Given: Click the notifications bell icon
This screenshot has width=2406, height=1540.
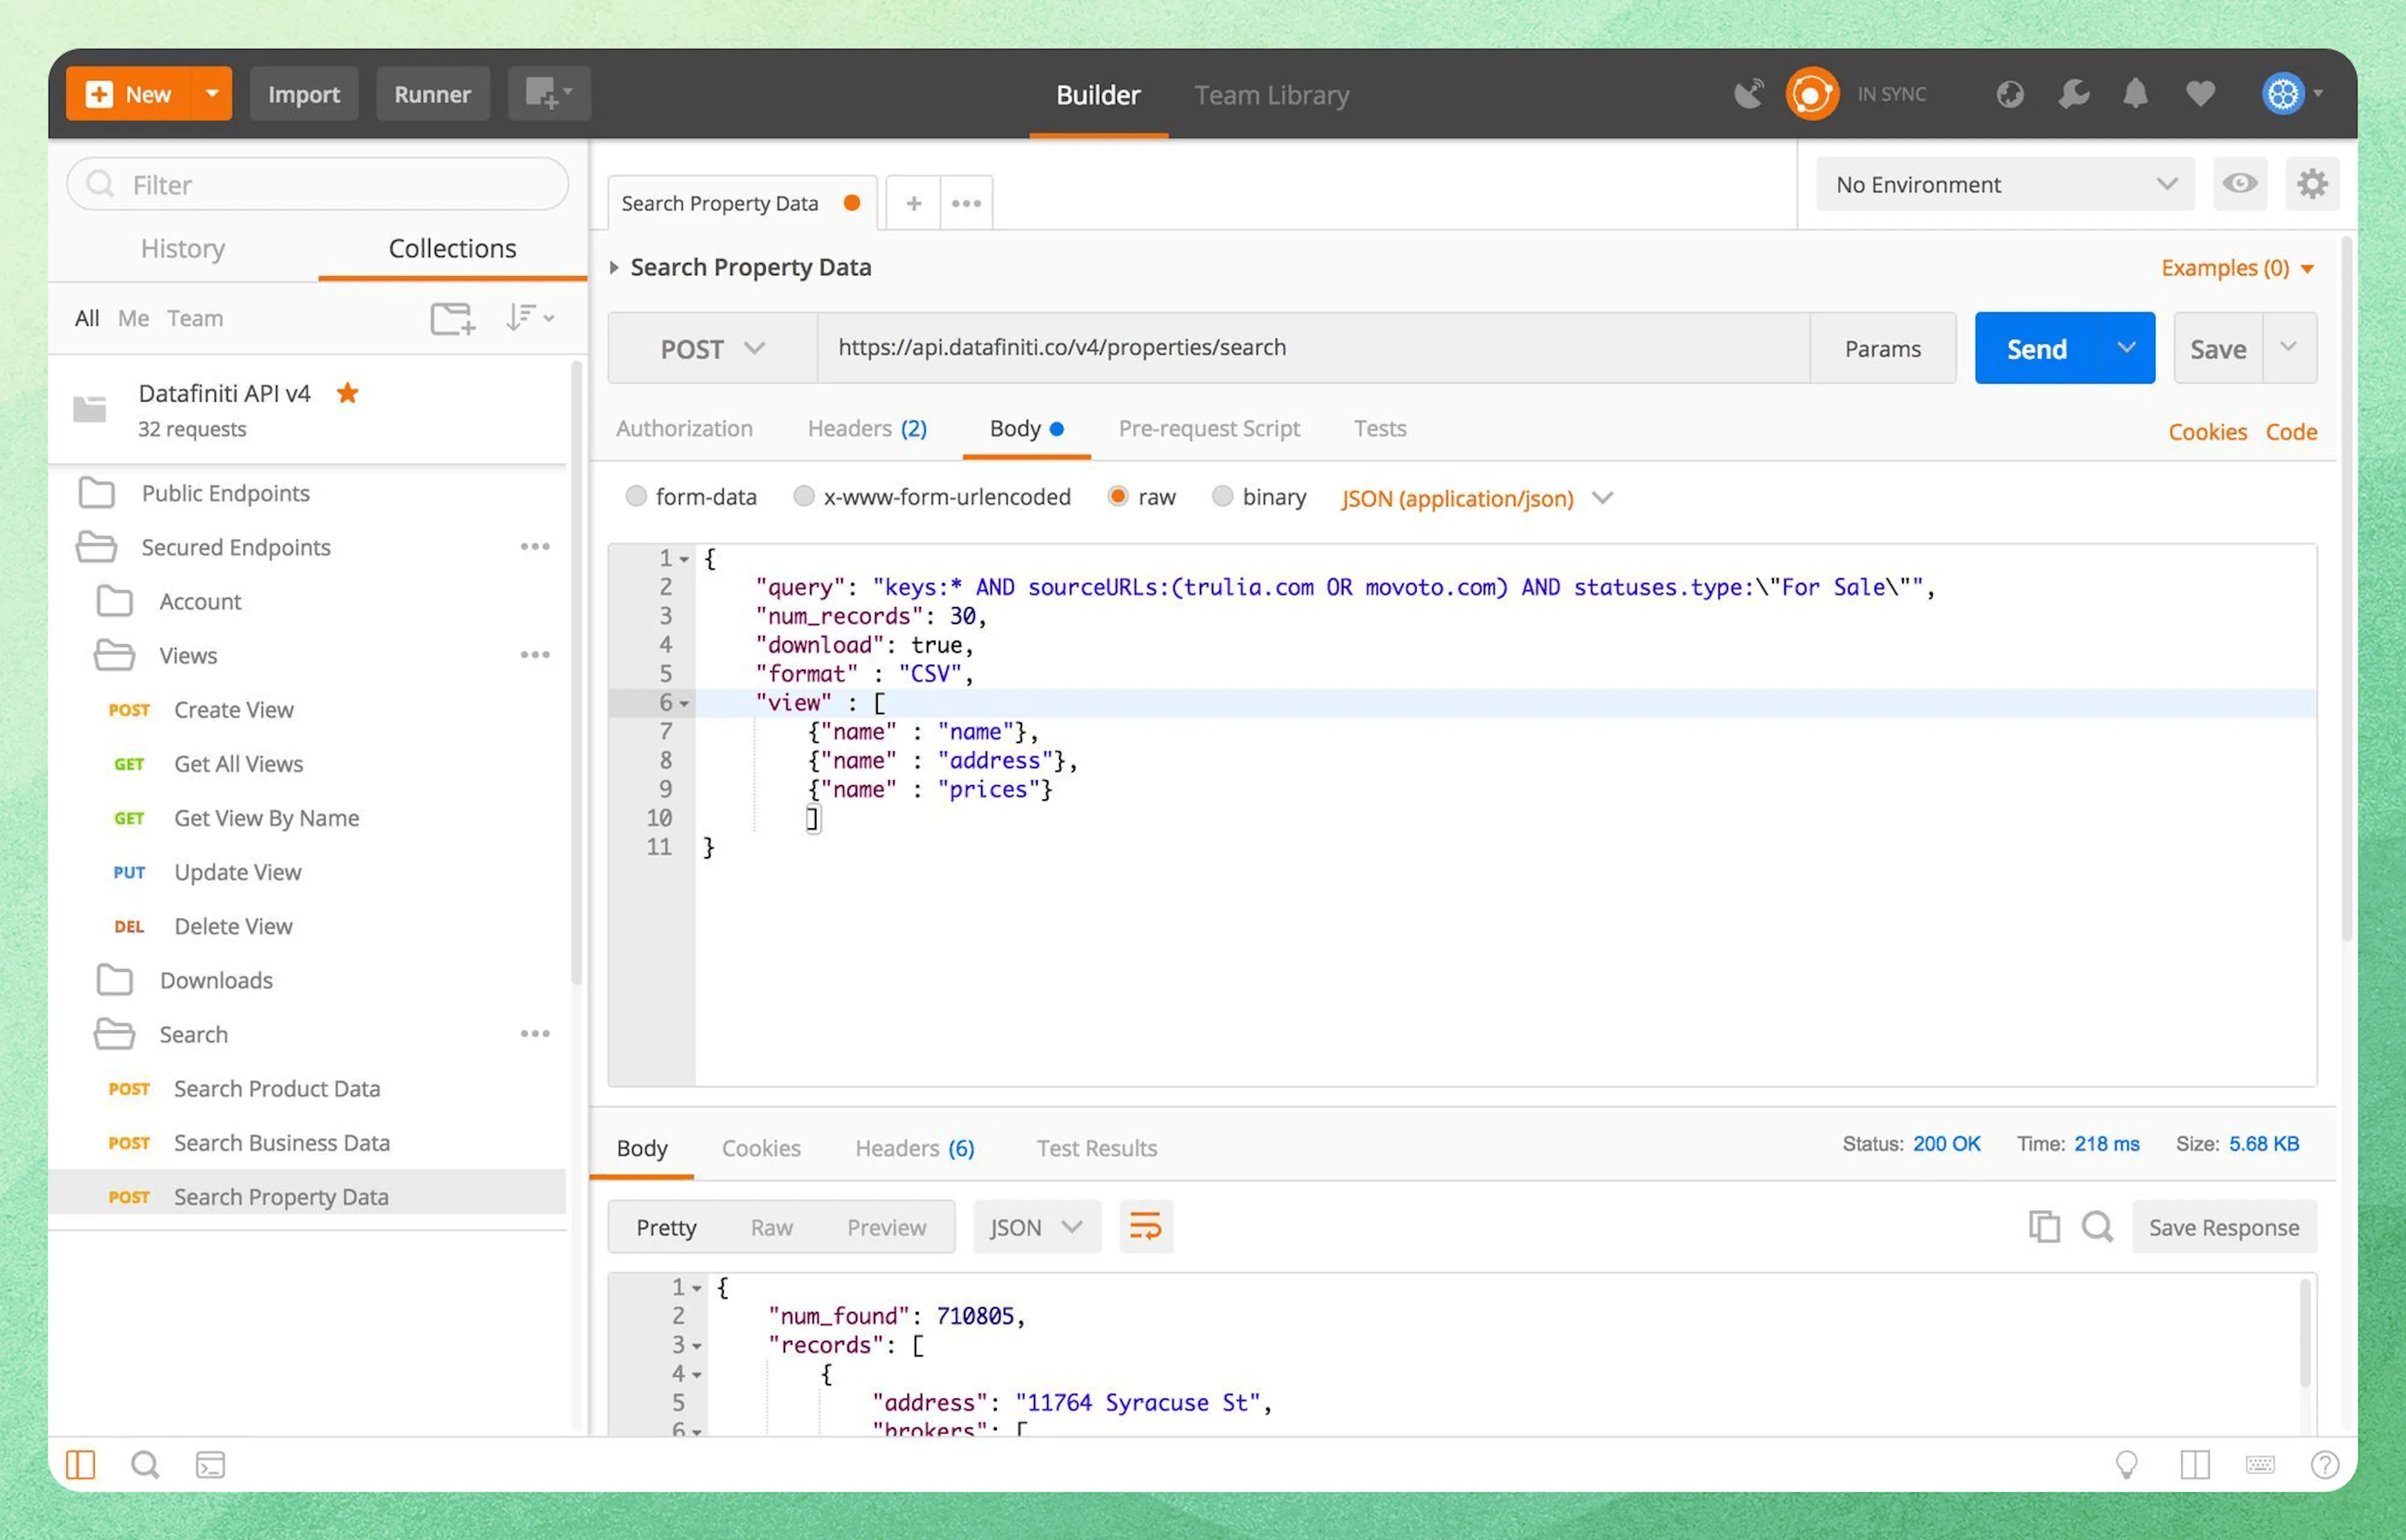Looking at the screenshot, I should pyautogui.click(x=2135, y=94).
